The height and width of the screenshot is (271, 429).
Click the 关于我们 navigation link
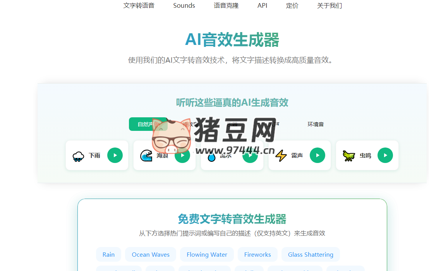tap(329, 5)
